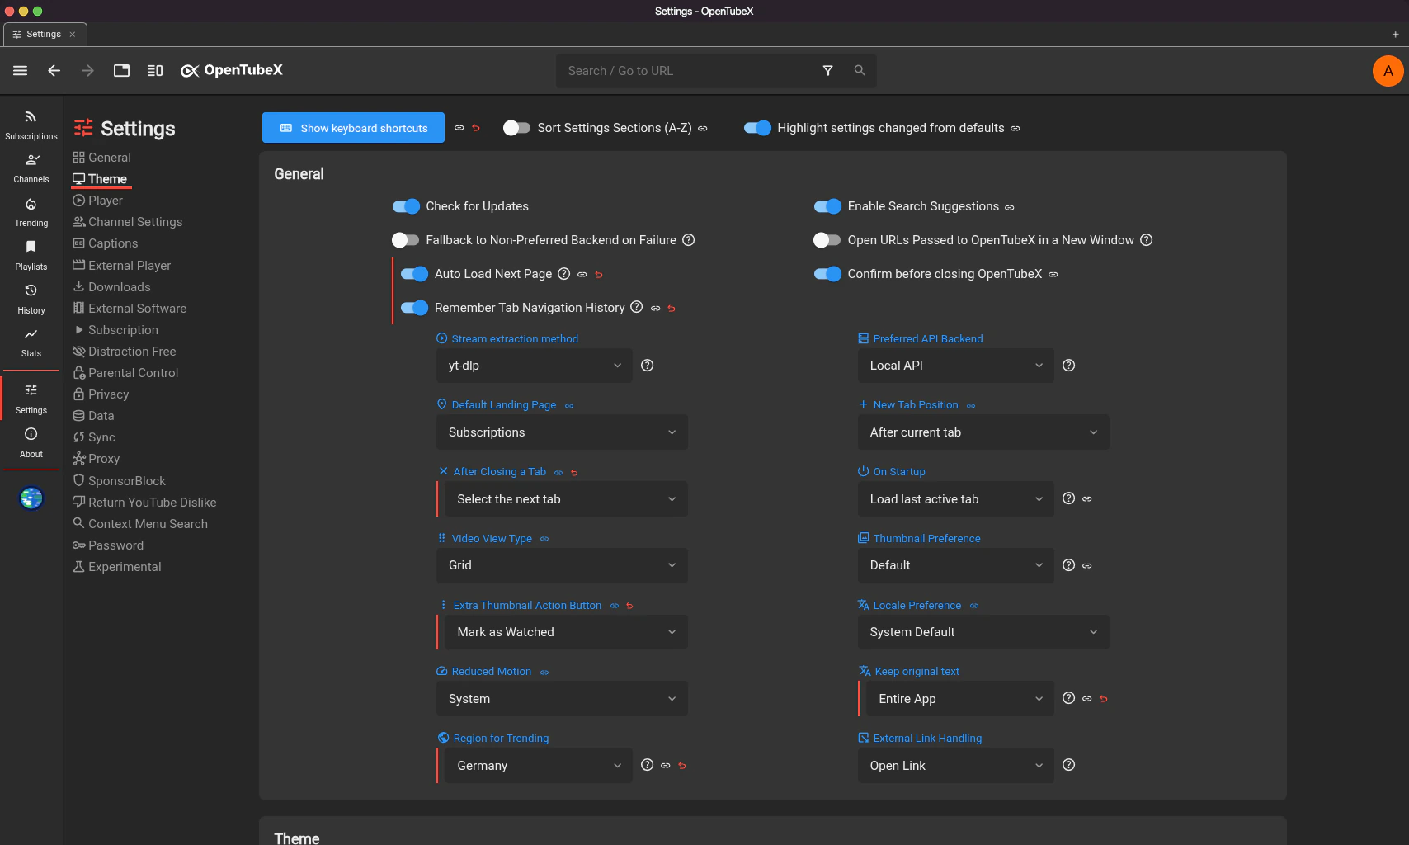Go to Experimental settings section
Screen dimensions: 1409x845
pos(116,567)
